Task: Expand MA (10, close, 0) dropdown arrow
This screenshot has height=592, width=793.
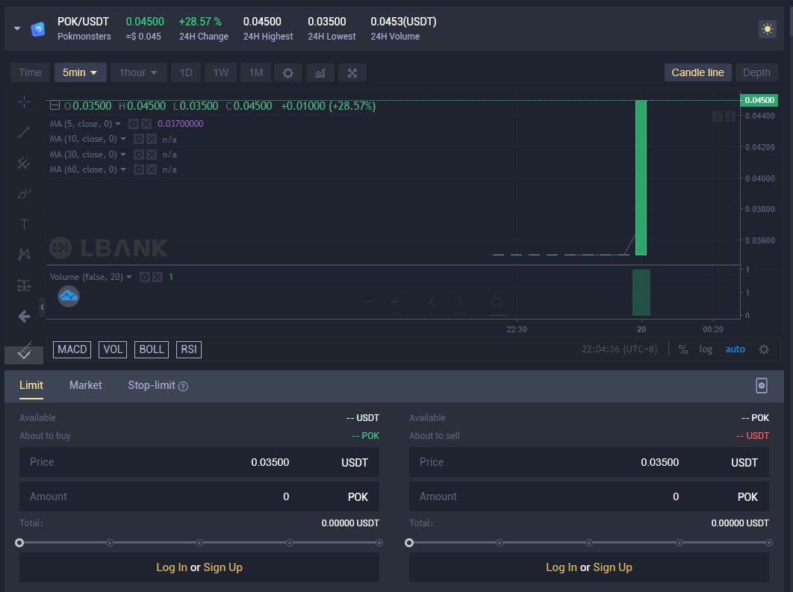Action: point(123,139)
